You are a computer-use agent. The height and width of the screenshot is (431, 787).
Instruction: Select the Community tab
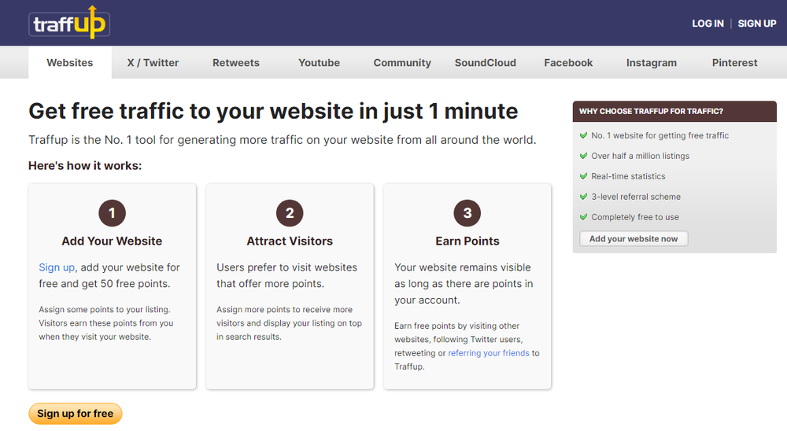[x=402, y=63]
